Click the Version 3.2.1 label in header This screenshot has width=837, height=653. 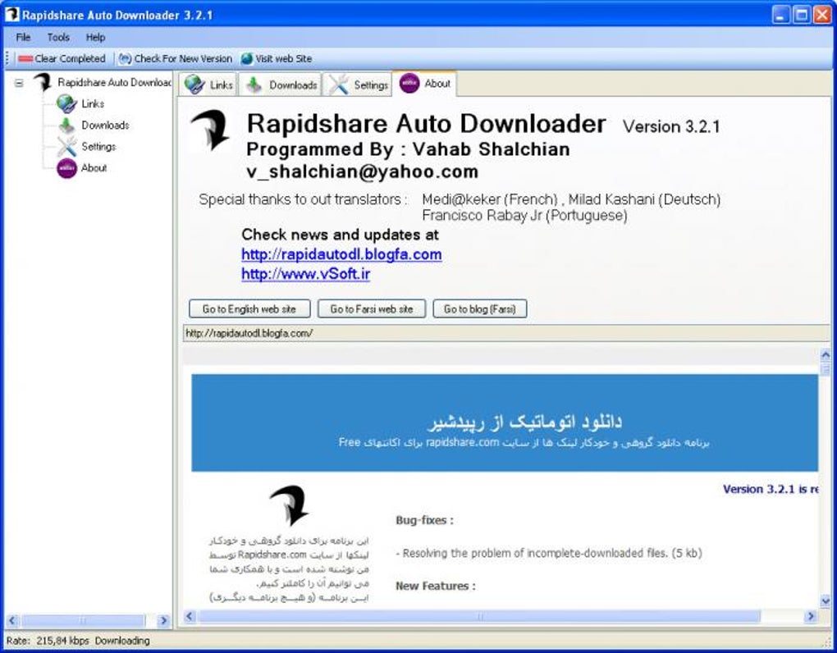(x=671, y=126)
